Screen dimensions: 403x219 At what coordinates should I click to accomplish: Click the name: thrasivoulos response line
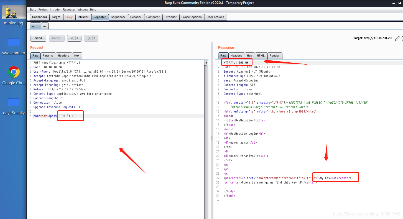coord(246,156)
